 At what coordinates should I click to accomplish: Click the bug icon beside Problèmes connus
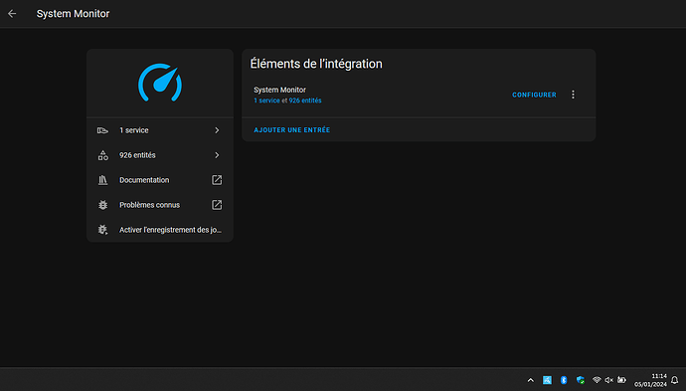tap(102, 205)
